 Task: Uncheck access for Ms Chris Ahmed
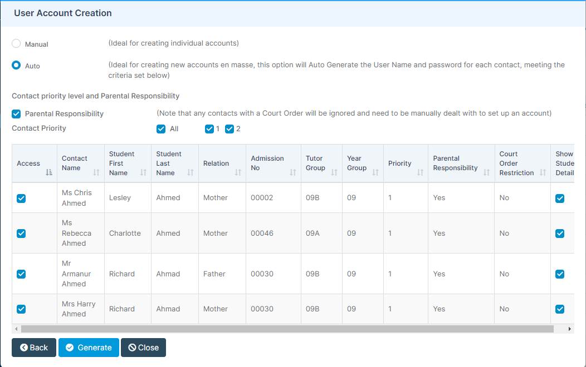[x=21, y=199]
